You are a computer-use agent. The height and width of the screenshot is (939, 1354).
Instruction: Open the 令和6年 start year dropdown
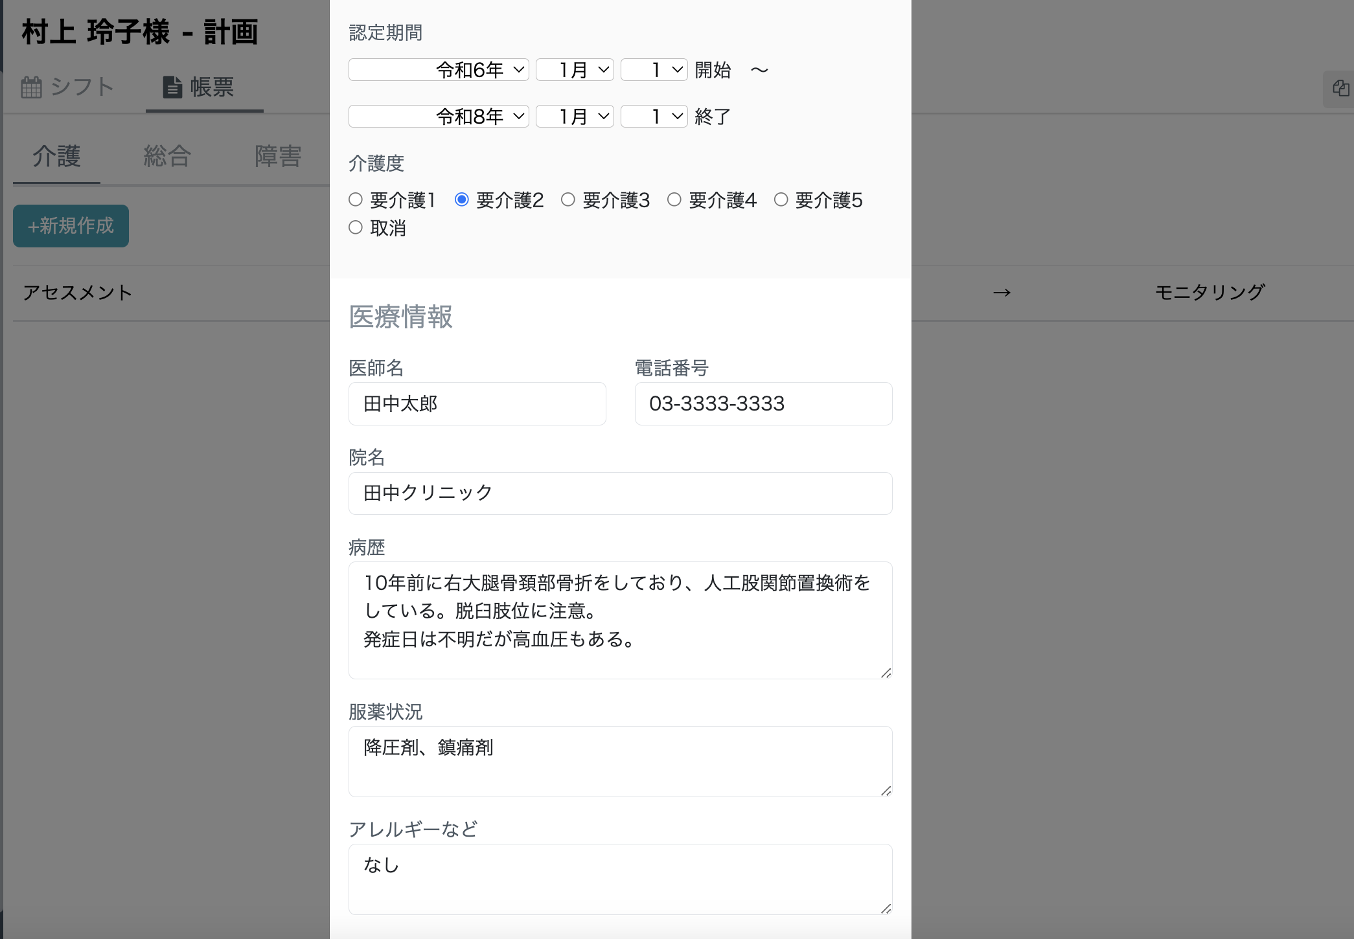439,69
